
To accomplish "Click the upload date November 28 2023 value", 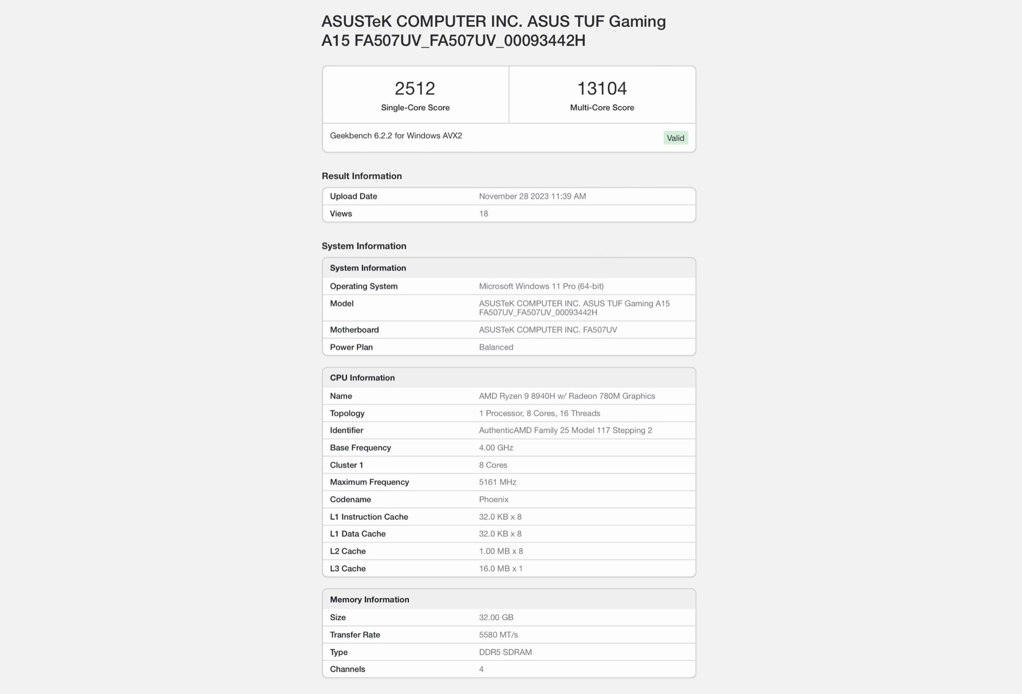I will [532, 197].
